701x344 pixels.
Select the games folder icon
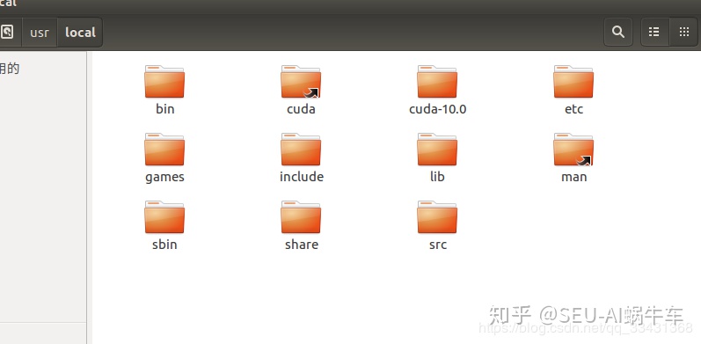164,150
